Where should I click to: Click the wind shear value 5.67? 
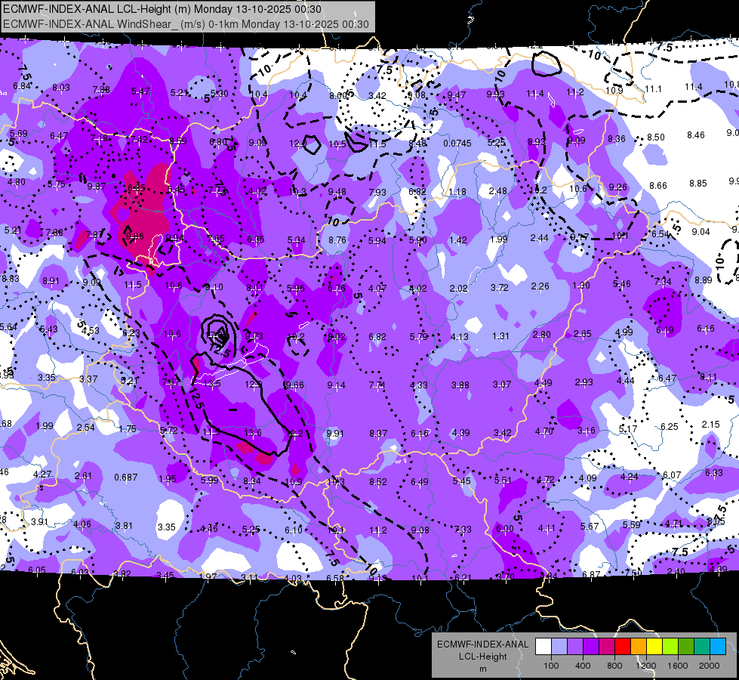pos(590,526)
